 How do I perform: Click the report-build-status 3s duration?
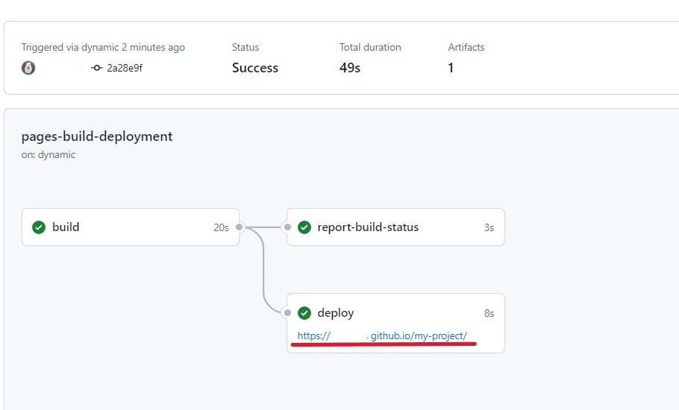489,227
